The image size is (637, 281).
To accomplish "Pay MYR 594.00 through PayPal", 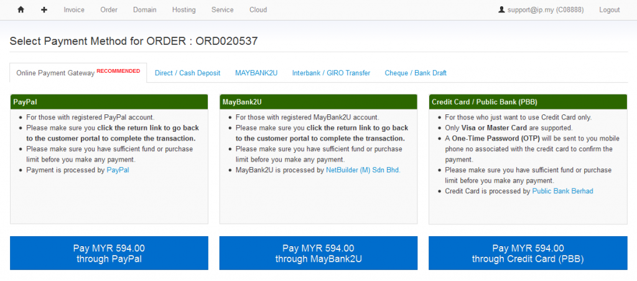I will click(x=109, y=253).
